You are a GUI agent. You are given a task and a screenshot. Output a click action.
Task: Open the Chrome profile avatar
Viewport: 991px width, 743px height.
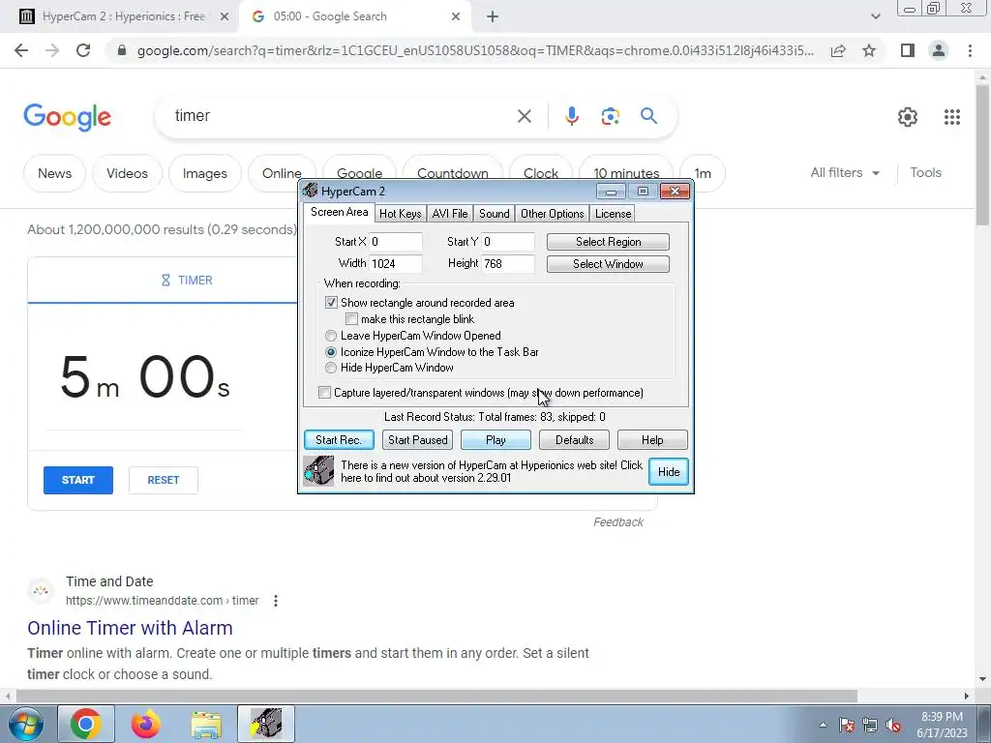pyautogui.click(x=939, y=50)
